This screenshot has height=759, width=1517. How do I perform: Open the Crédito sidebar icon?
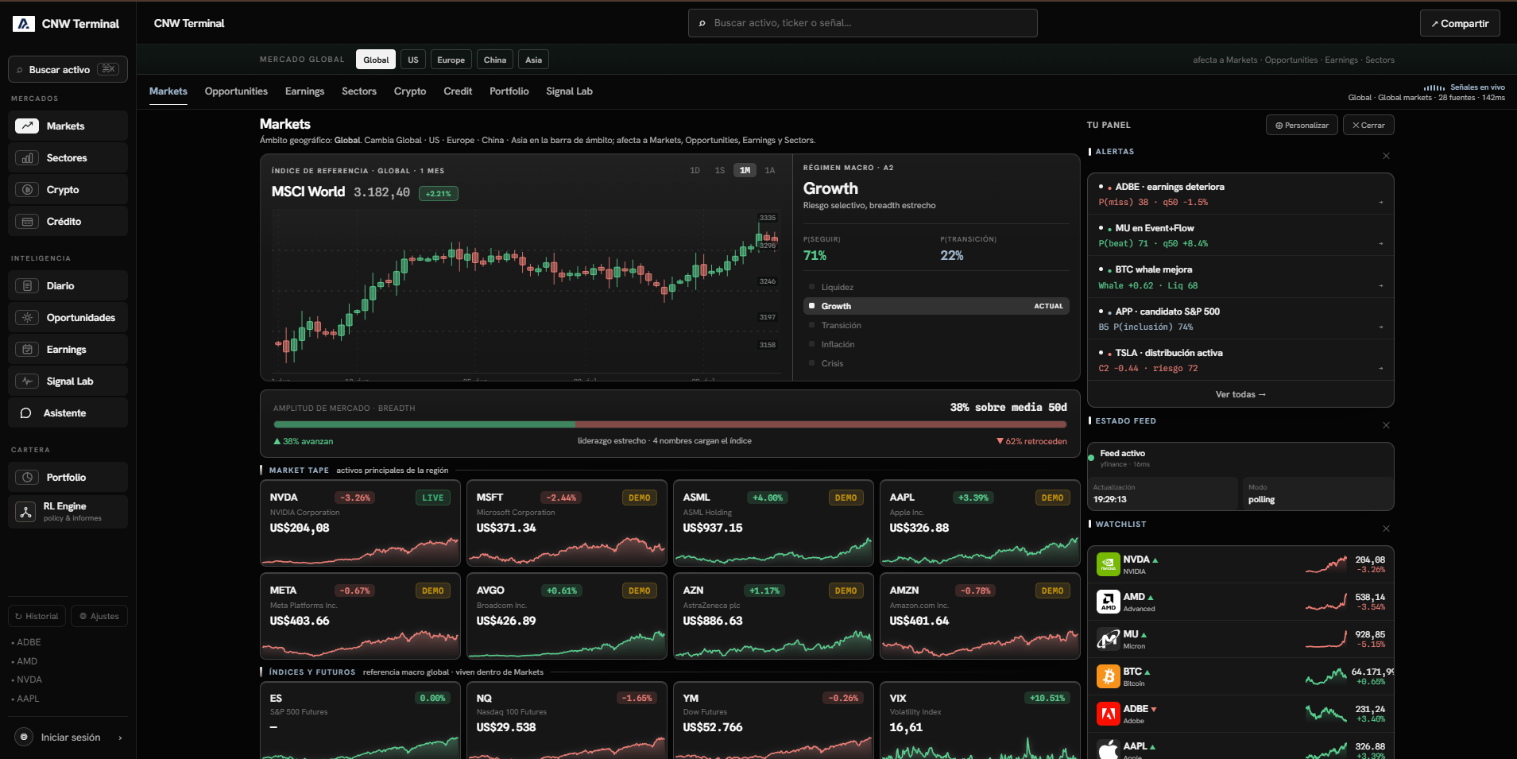[27, 221]
